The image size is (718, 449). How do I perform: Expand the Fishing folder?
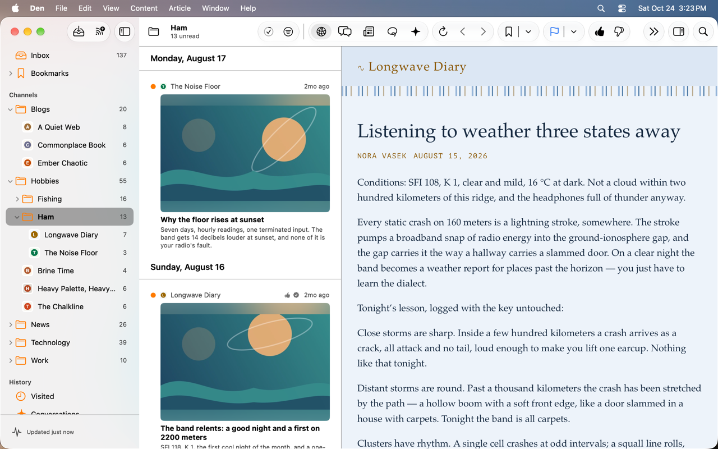pyautogui.click(x=17, y=199)
